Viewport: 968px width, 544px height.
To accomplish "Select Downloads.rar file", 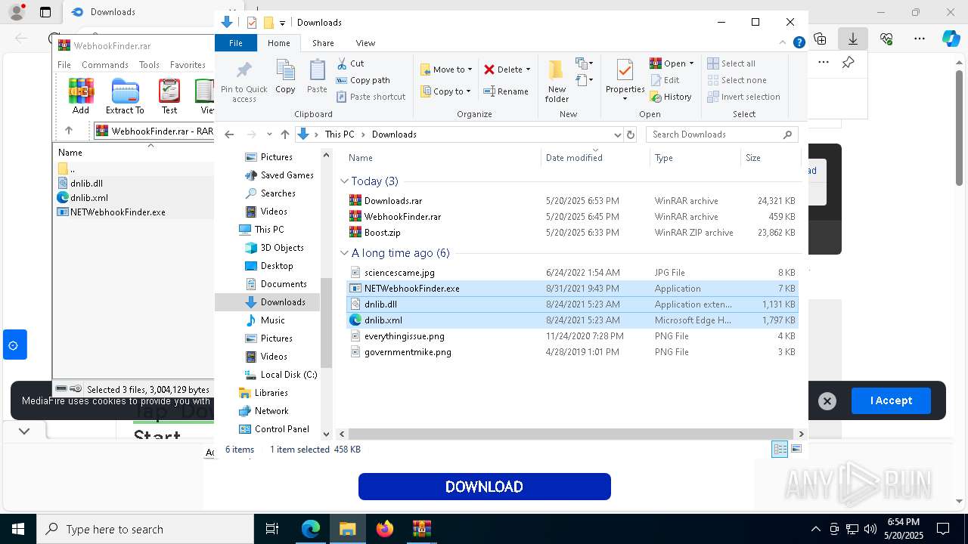I will [572, 201].
